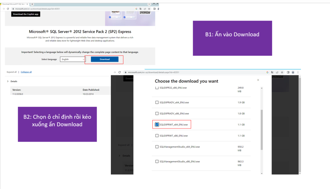Open the tab search chevron in upper browser

coord(149,4)
